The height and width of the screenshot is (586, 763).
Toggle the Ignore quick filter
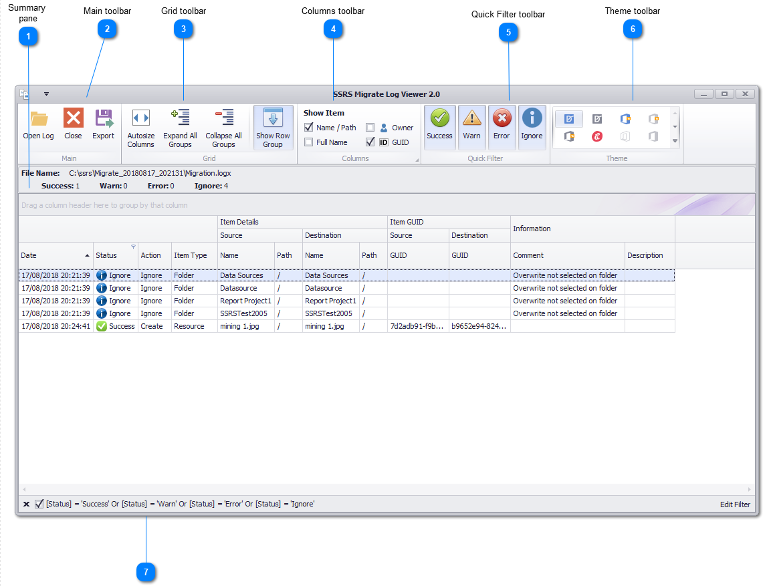[532, 128]
